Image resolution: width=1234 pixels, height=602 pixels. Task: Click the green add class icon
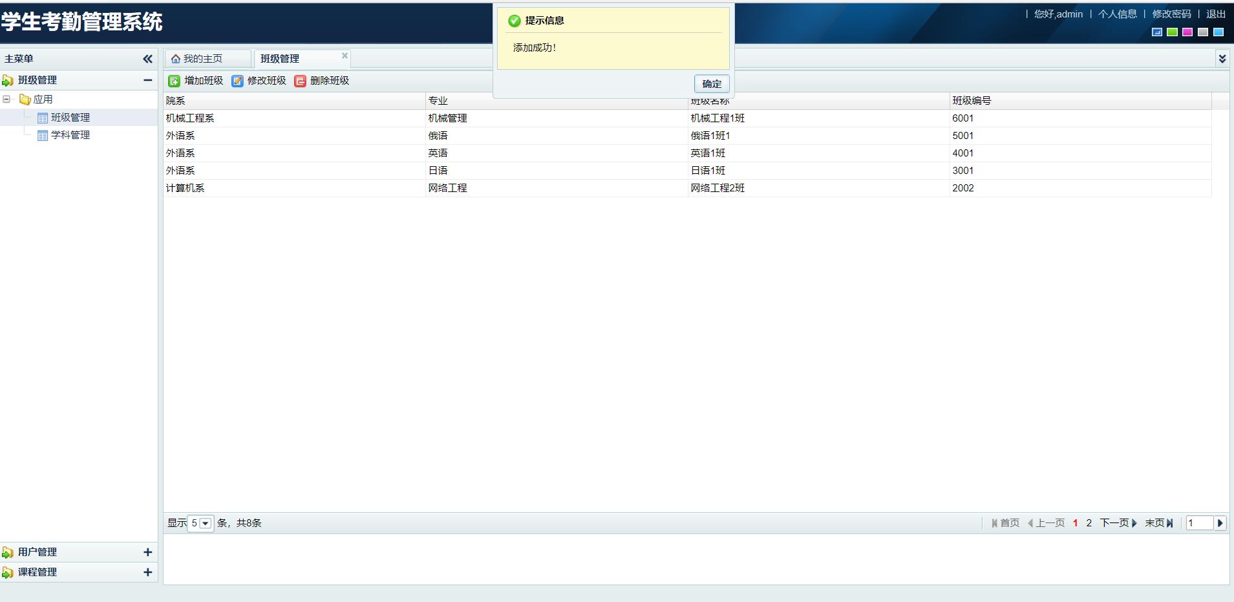tap(174, 81)
